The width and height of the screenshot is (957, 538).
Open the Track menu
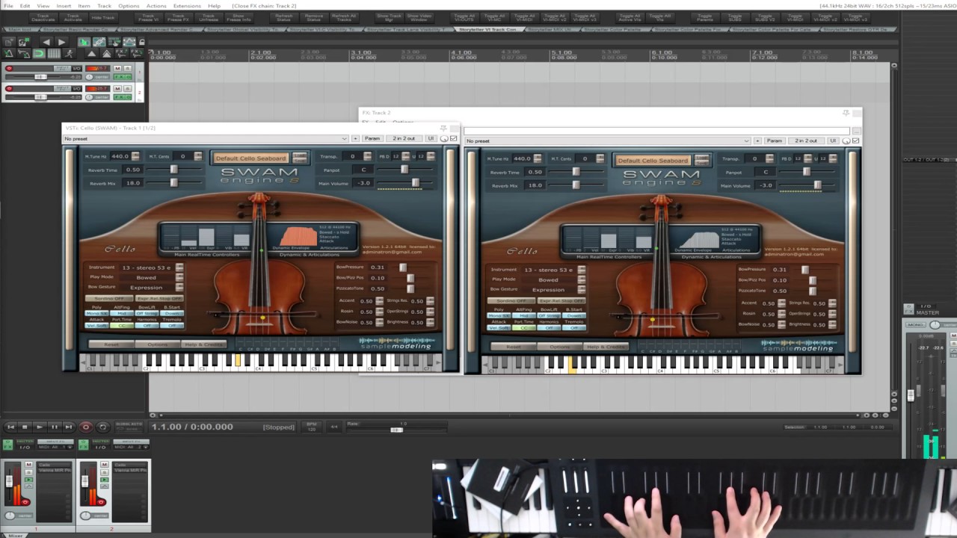click(104, 5)
